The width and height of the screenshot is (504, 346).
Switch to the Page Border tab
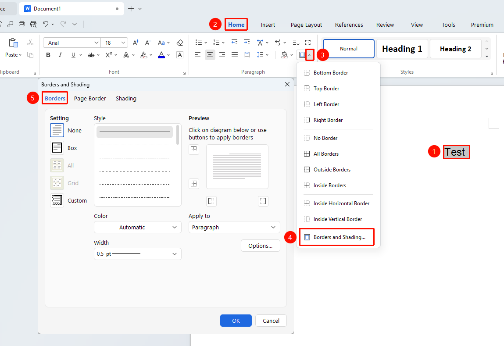click(x=90, y=98)
